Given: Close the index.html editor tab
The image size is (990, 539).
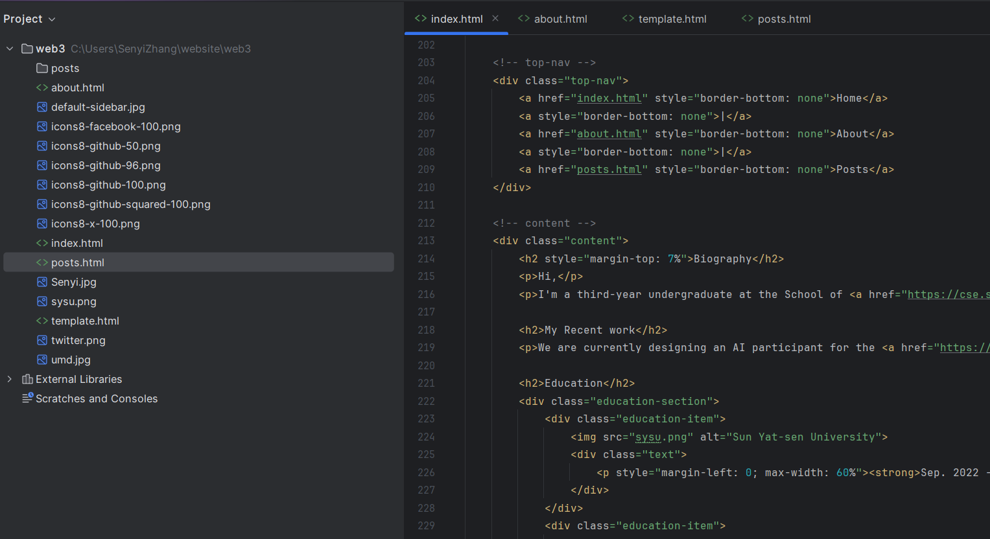Looking at the screenshot, I should tap(495, 19).
